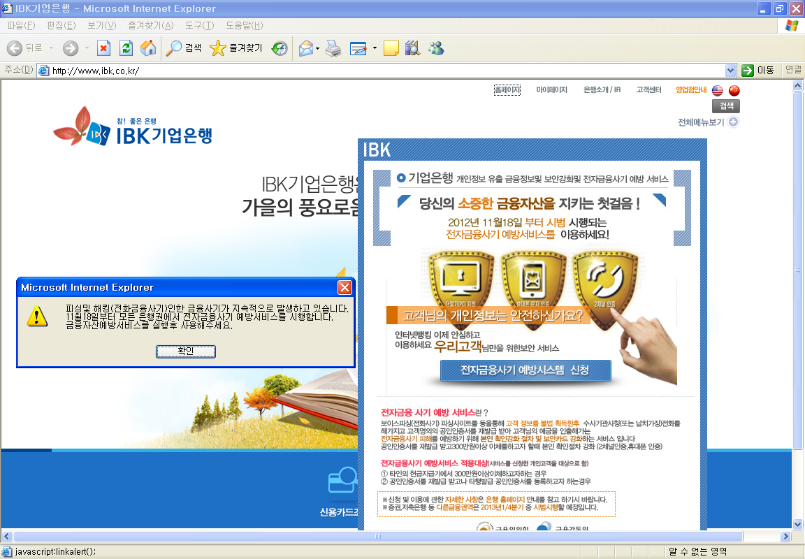Click the gray 검색 button on page

[726, 106]
